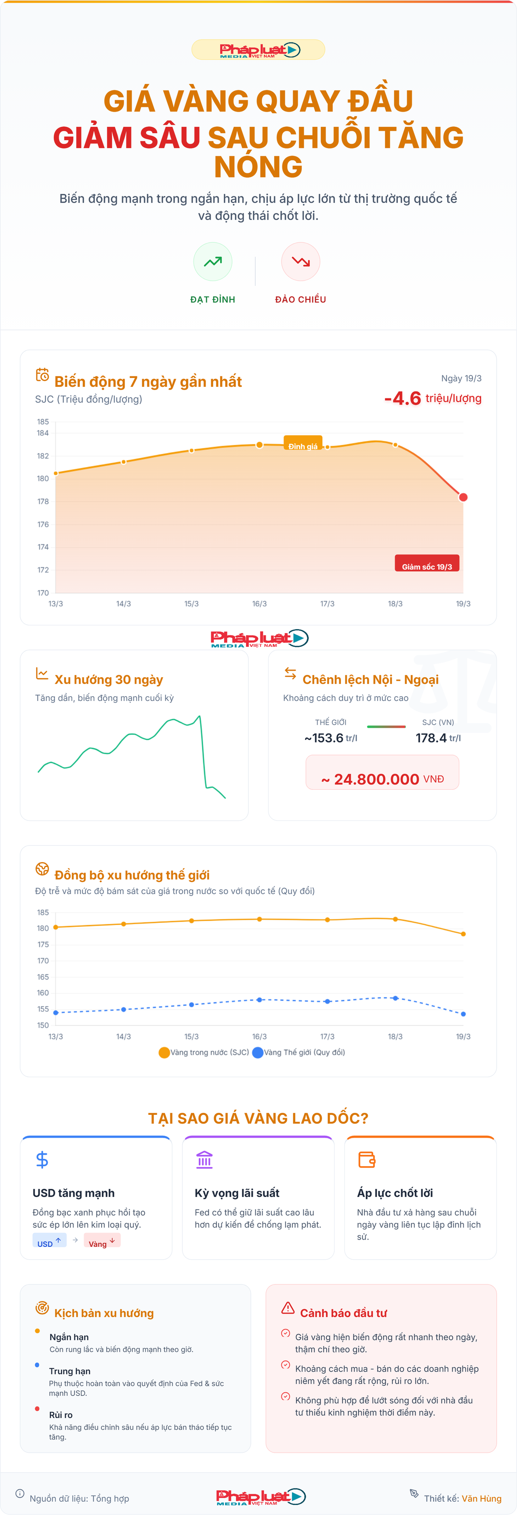Click the Pháp luật Media logo at top
This screenshot has height=1515, width=517.
pyautogui.click(x=258, y=50)
